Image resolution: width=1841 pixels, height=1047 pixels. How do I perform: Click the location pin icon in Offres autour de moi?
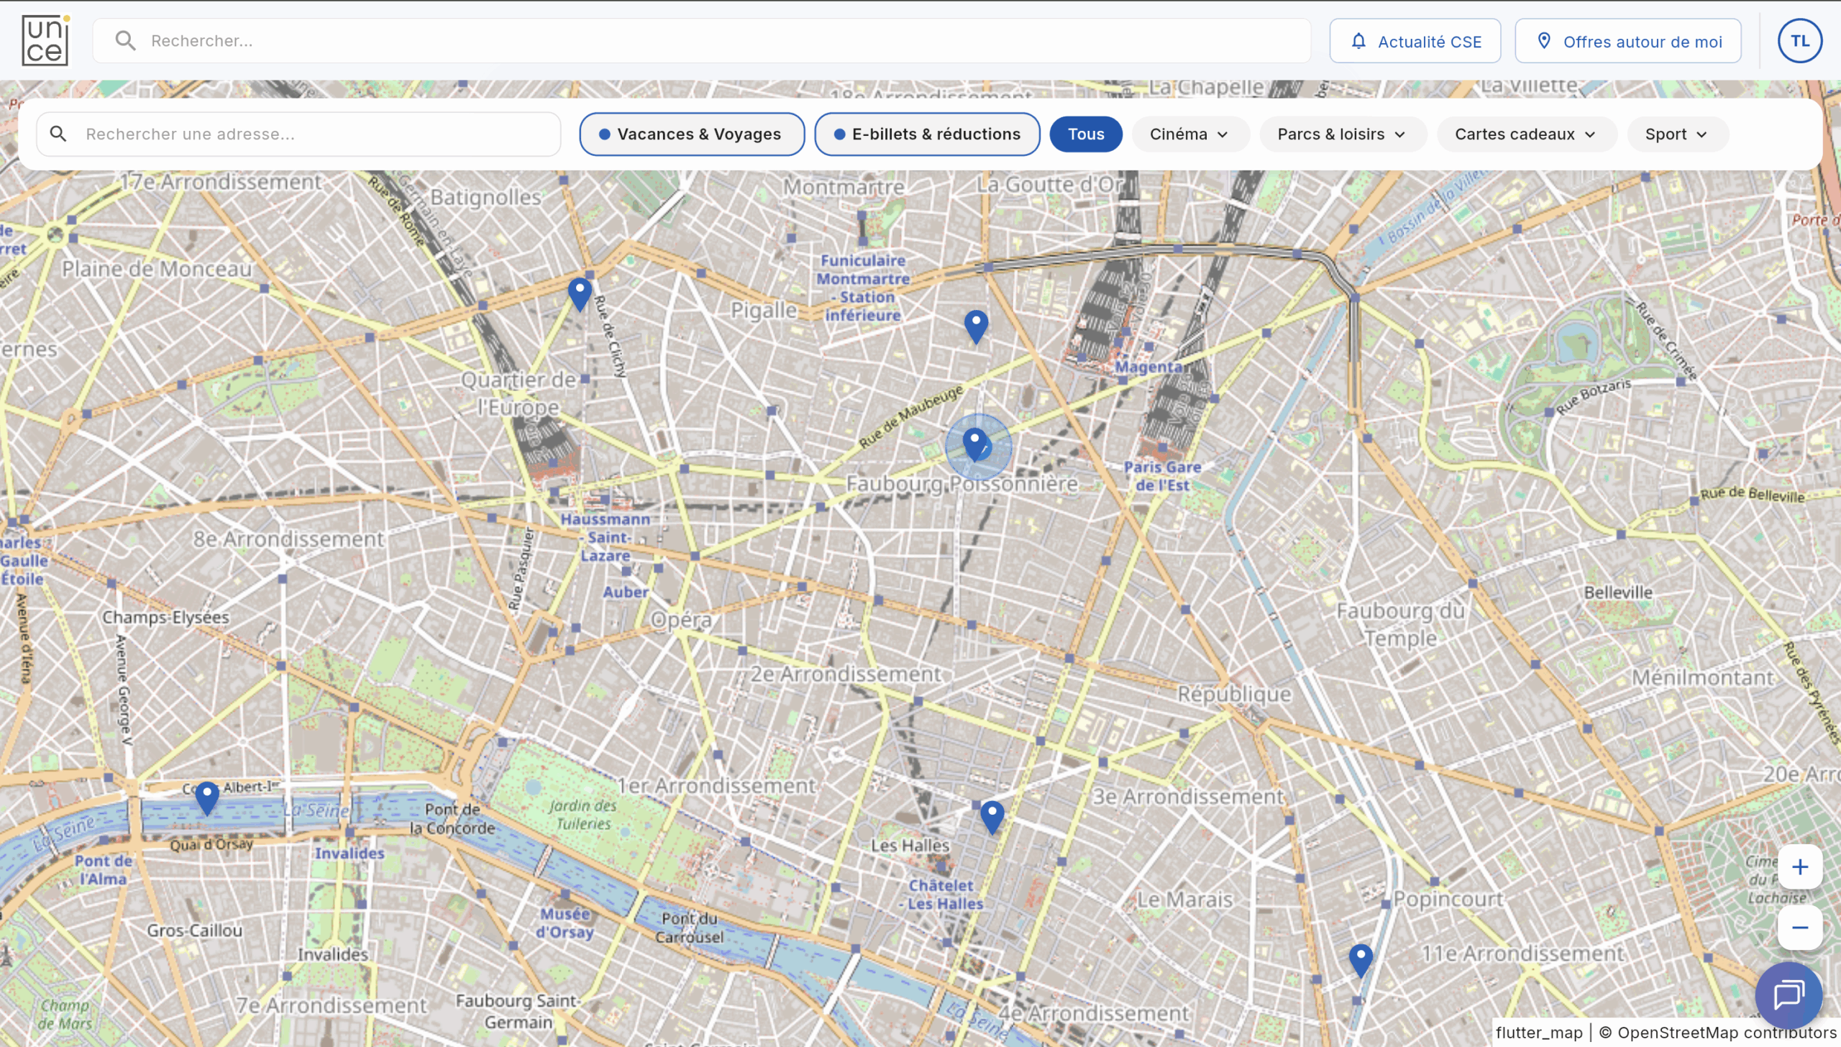coord(1544,41)
